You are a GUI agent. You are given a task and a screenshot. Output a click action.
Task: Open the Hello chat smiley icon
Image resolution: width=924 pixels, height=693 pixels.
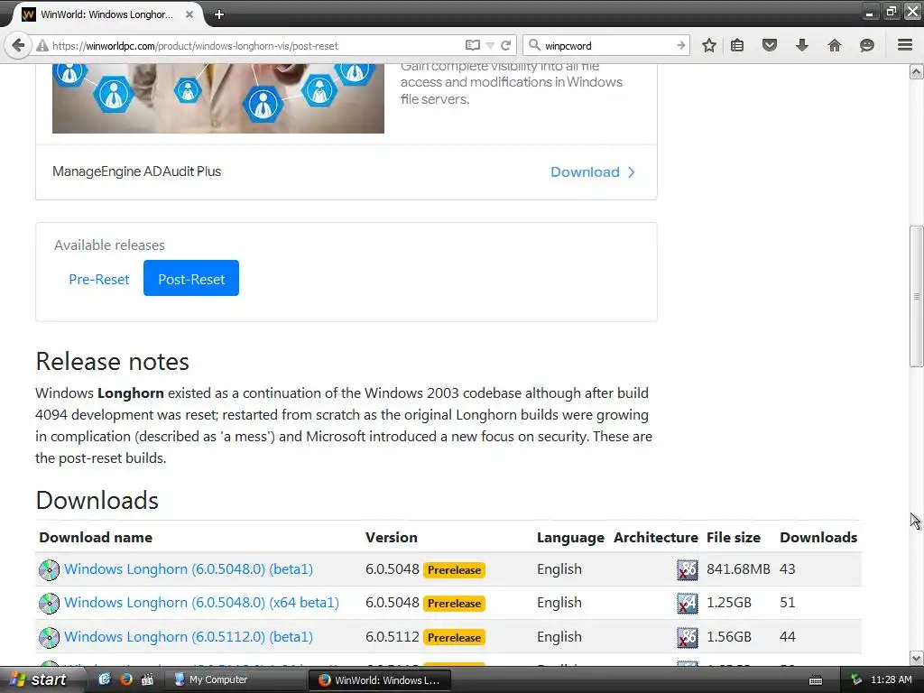click(x=866, y=45)
